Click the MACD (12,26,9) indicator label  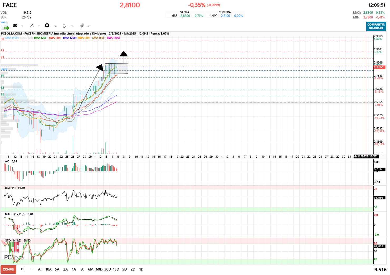pyautogui.click(x=15, y=214)
